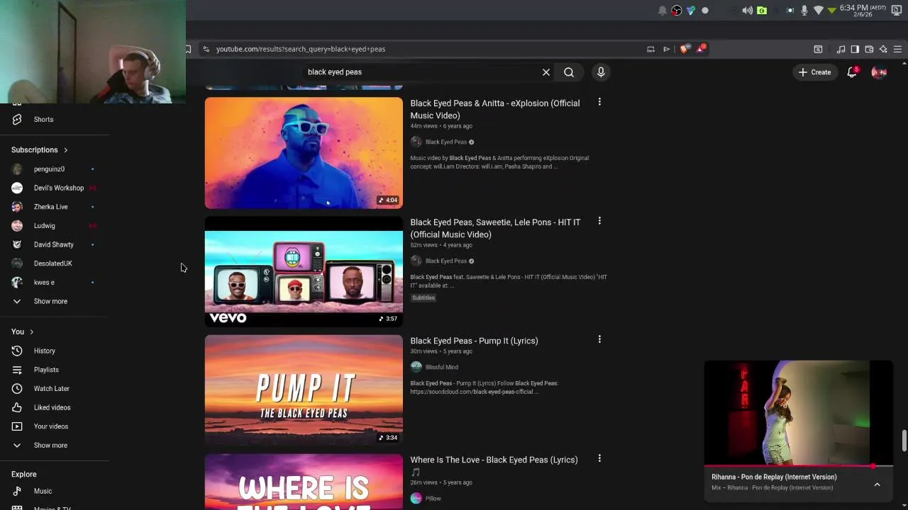Click the browser address bar URL
Screen dimensions: 908x510
coord(301,49)
